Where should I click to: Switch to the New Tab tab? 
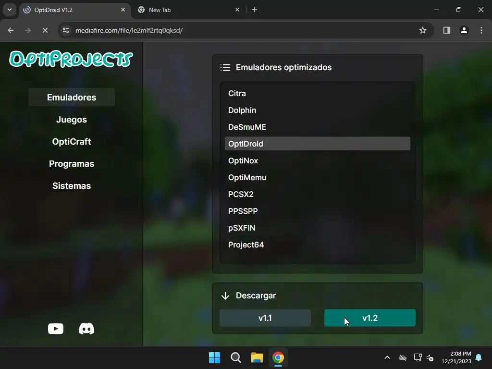[x=189, y=10]
